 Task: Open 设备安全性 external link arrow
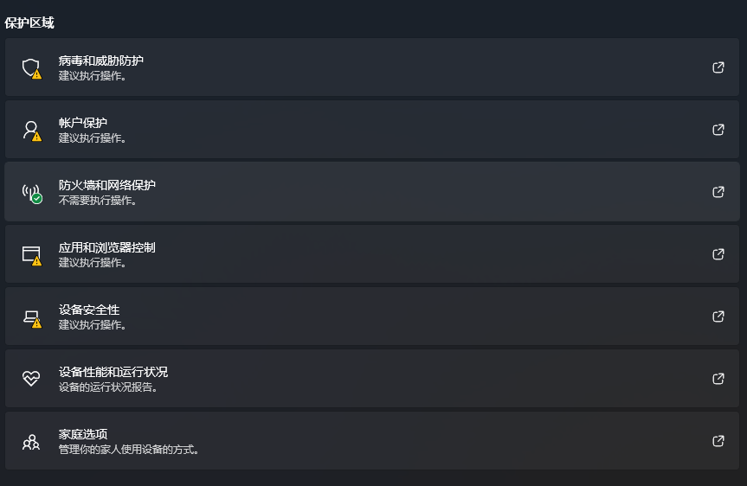[x=718, y=317]
